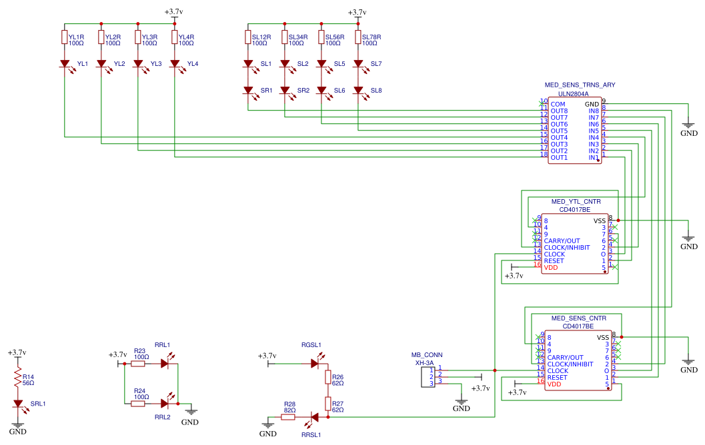Select resistor YL4R symbol

coord(175,37)
